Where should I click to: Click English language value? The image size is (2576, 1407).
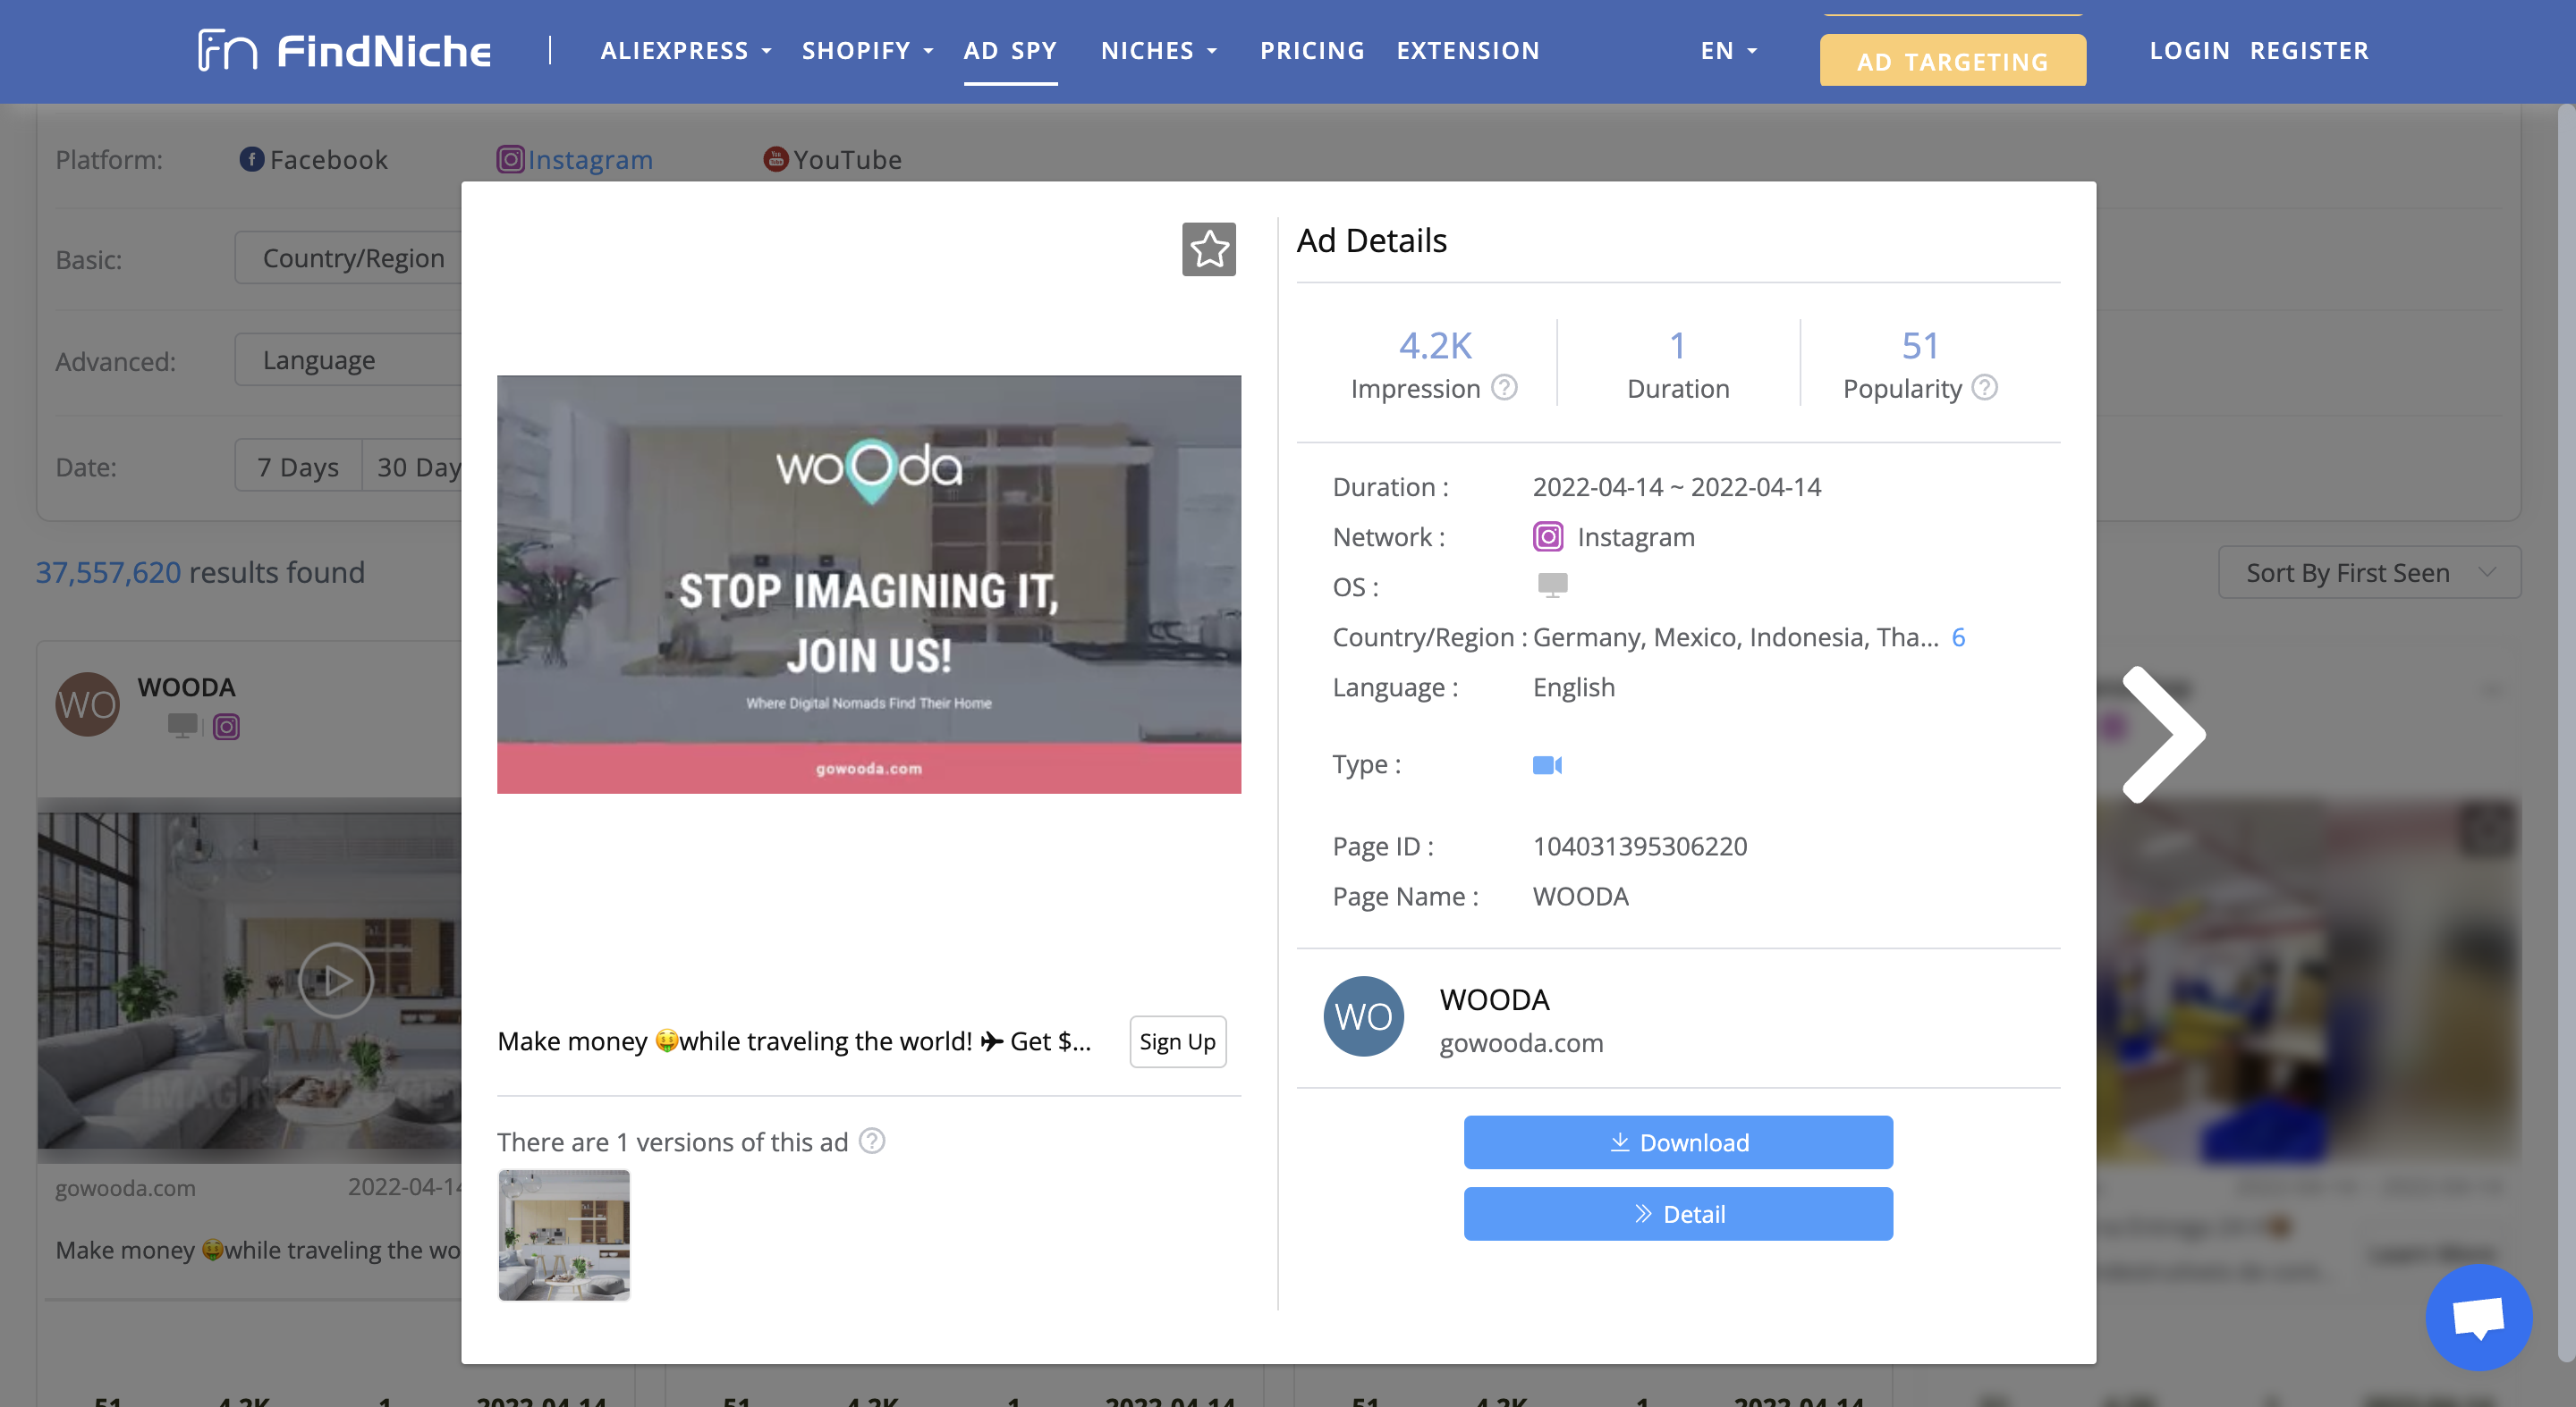1573,687
